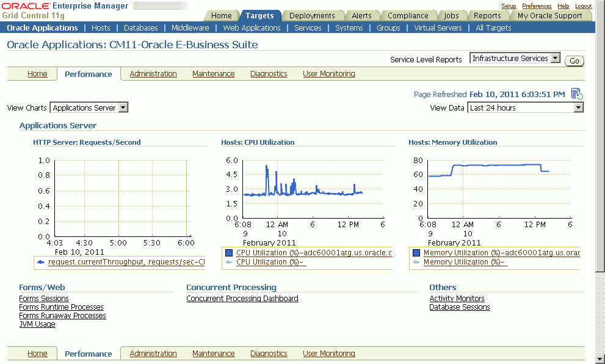Viewport: 605px width, 364px height.
Task: Click the vertical scrollbar down arrow
Action: [x=600, y=359]
